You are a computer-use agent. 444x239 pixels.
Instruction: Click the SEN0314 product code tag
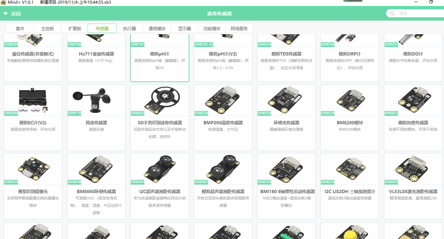coord(11,182)
